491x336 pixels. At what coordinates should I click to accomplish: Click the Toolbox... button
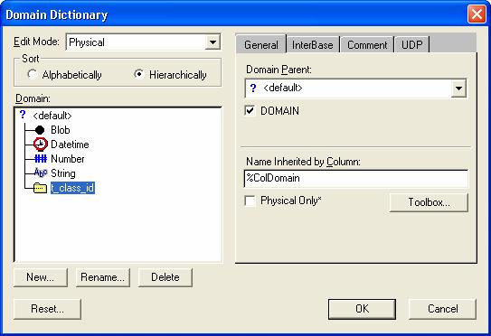[x=429, y=202]
